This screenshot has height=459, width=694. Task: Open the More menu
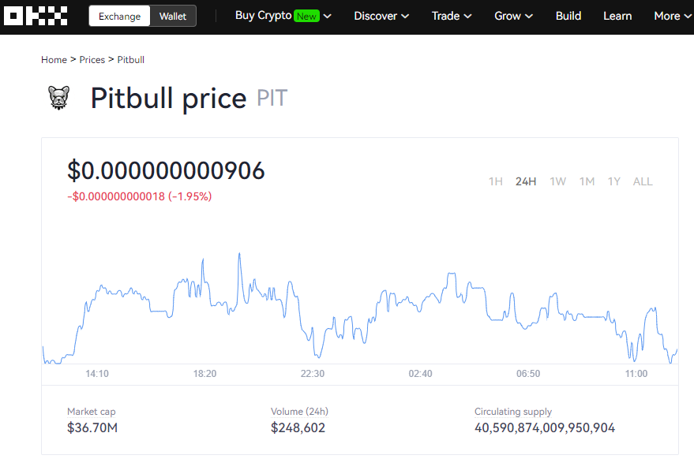672,15
